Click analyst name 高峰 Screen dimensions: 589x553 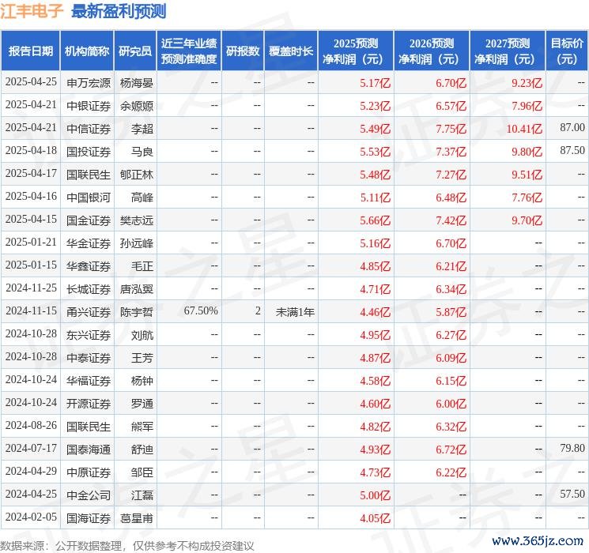coord(142,197)
